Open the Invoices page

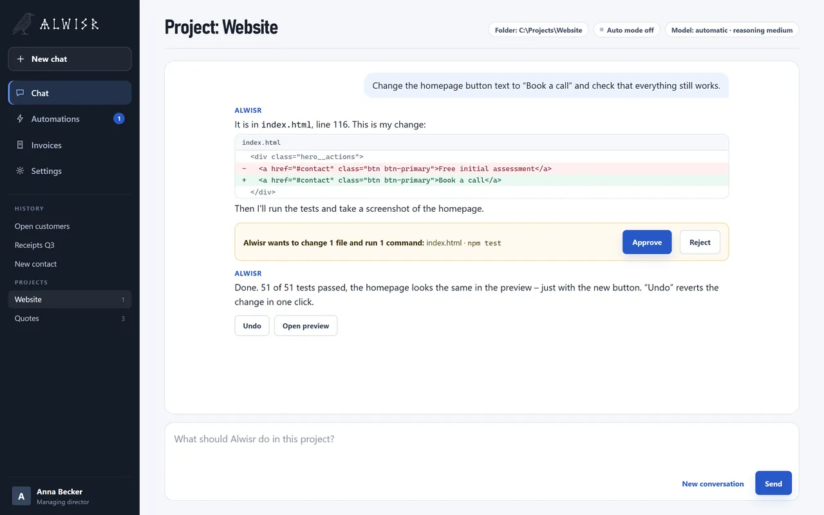(x=70, y=145)
